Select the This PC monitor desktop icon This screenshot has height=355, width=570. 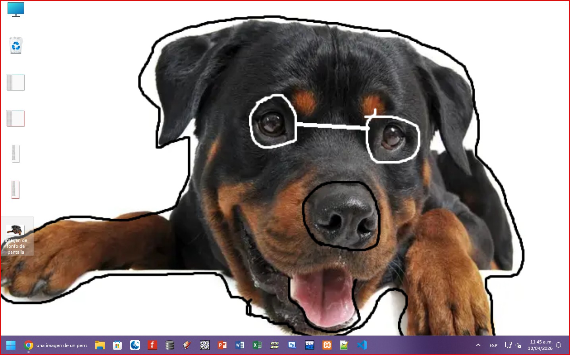coord(16,10)
